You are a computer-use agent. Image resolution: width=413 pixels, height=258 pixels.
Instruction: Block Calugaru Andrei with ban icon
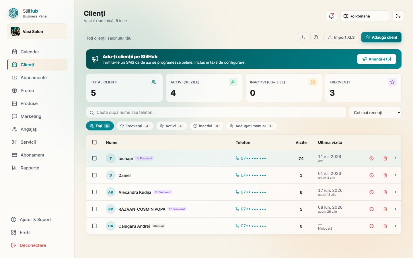coord(372,226)
